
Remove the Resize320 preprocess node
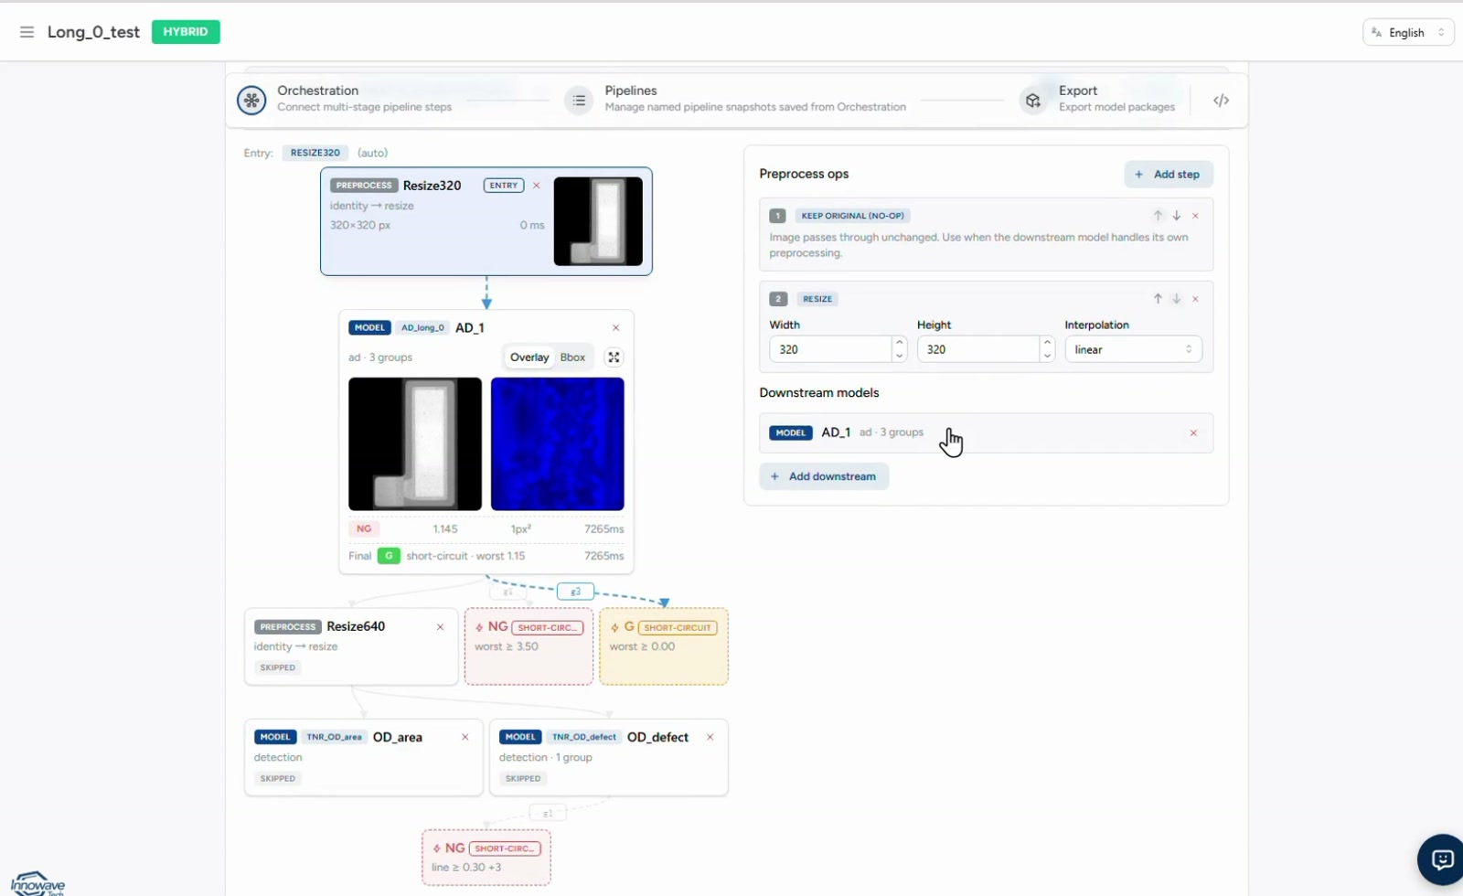coord(537,186)
